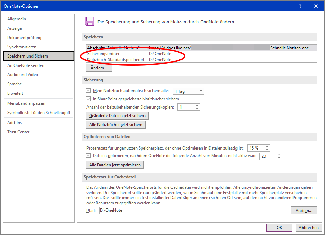Open the '1 Tag' backup interval dropdown
The width and height of the screenshot is (325, 235).
[x=188, y=91]
